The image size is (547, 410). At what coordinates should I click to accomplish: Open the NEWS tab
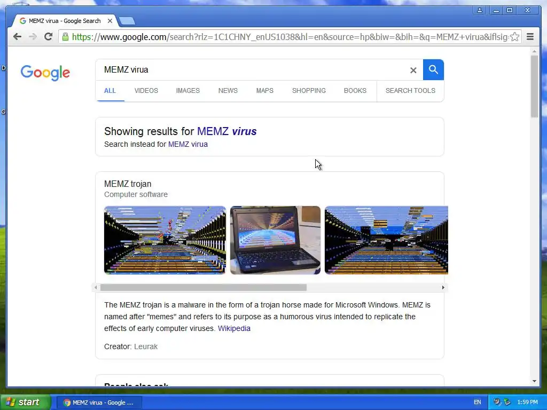click(228, 91)
